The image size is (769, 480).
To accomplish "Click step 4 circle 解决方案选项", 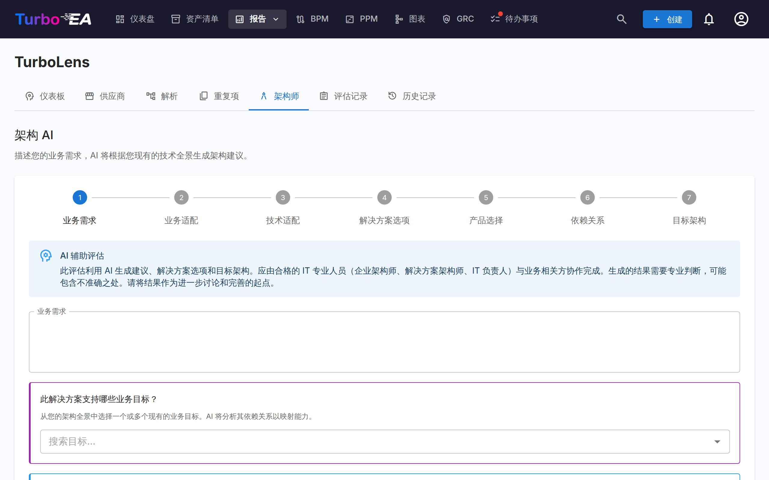I will coord(384,197).
